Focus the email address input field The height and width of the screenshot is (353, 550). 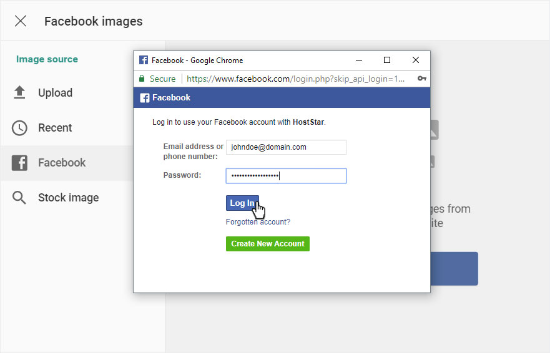[286, 147]
